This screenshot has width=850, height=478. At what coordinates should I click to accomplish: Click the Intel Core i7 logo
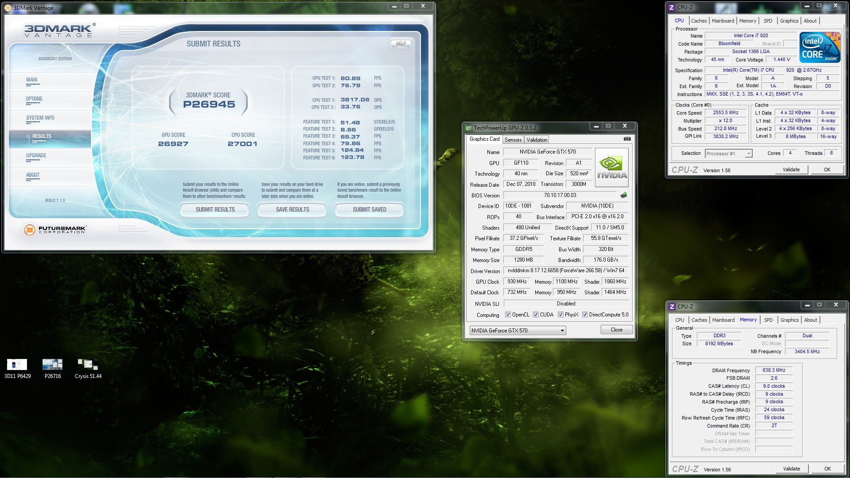click(819, 47)
